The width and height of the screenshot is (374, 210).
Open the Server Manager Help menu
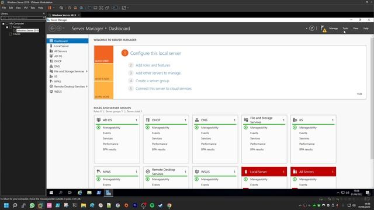[x=366, y=29]
